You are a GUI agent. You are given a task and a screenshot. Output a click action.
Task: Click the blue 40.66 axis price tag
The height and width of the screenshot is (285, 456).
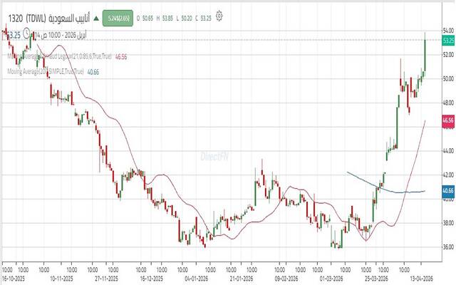click(448, 191)
